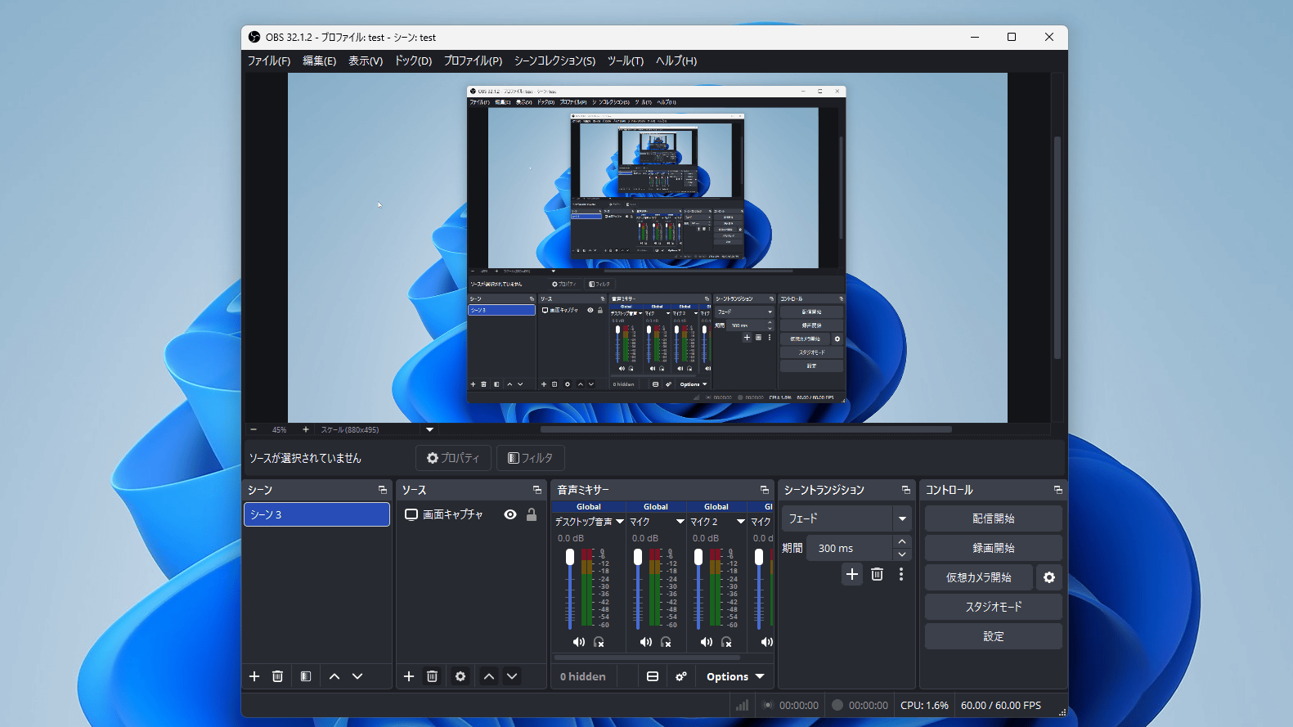Decrease transition duration stepper down
Image resolution: width=1293 pixels, height=727 pixels.
pos(902,554)
